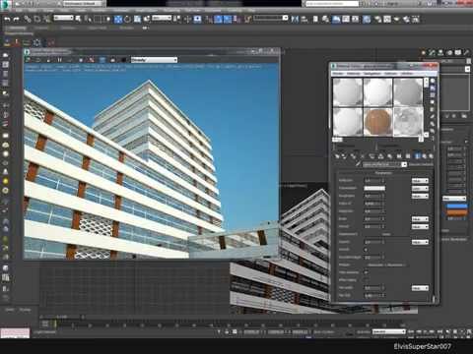Toggle Background for material sample slots
Viewport: 473px width, 354px height.
point(433,95)
